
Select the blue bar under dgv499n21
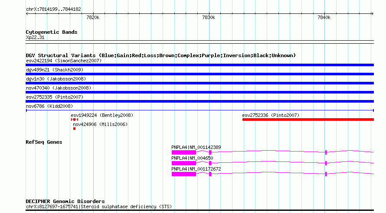coord(200,74)
